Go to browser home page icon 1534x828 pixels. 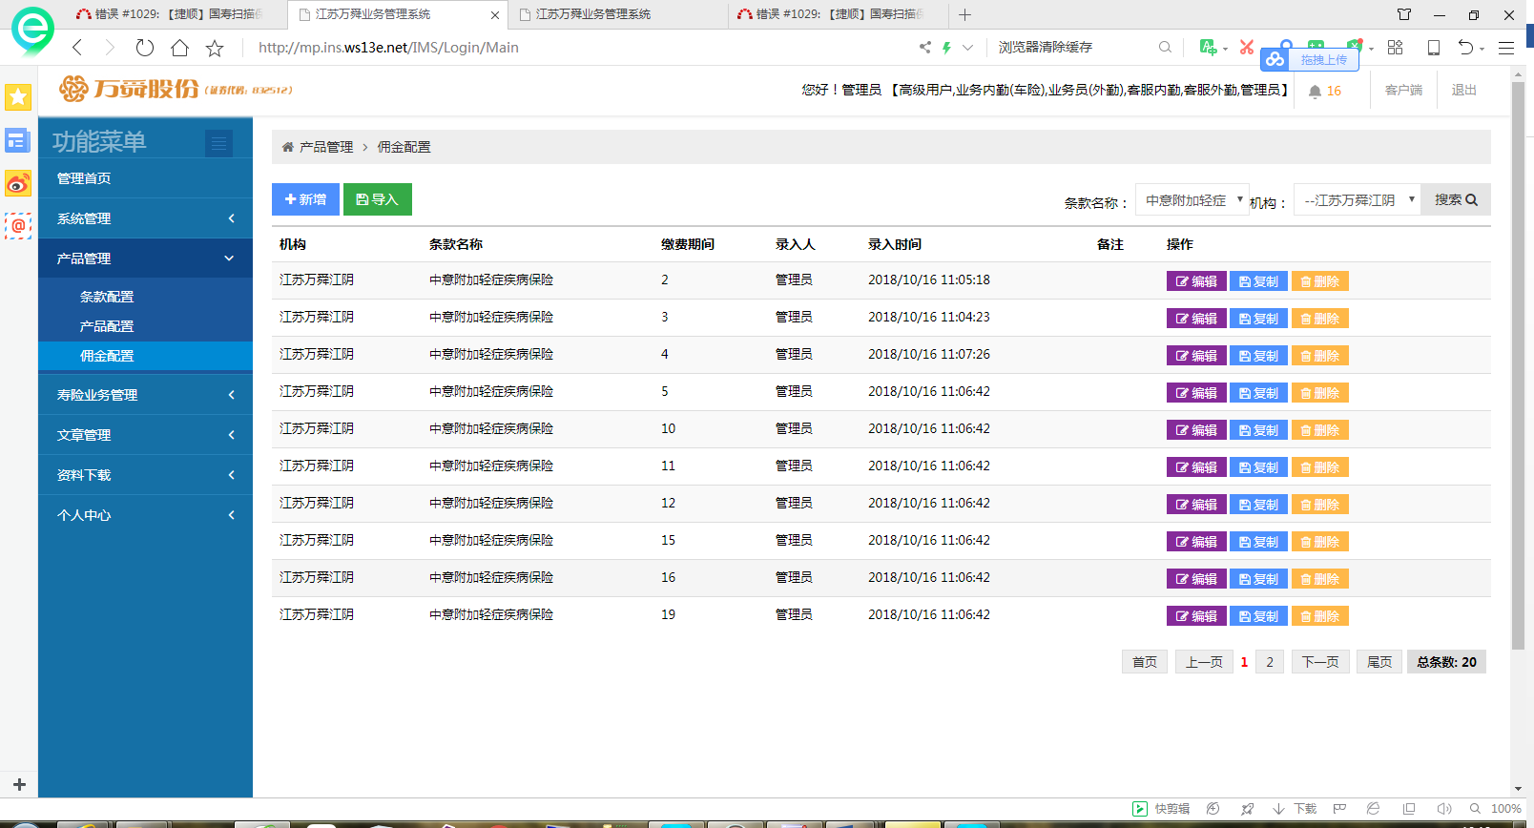click(x=179, y=48)
